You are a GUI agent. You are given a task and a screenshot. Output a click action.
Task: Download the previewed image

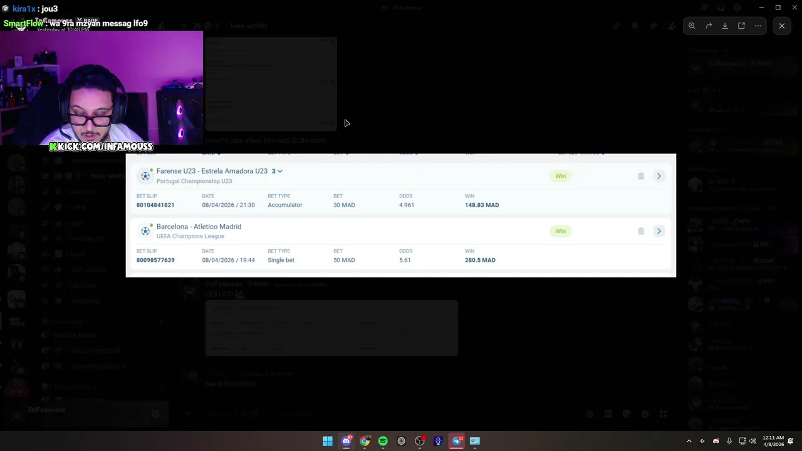(725, 26)
